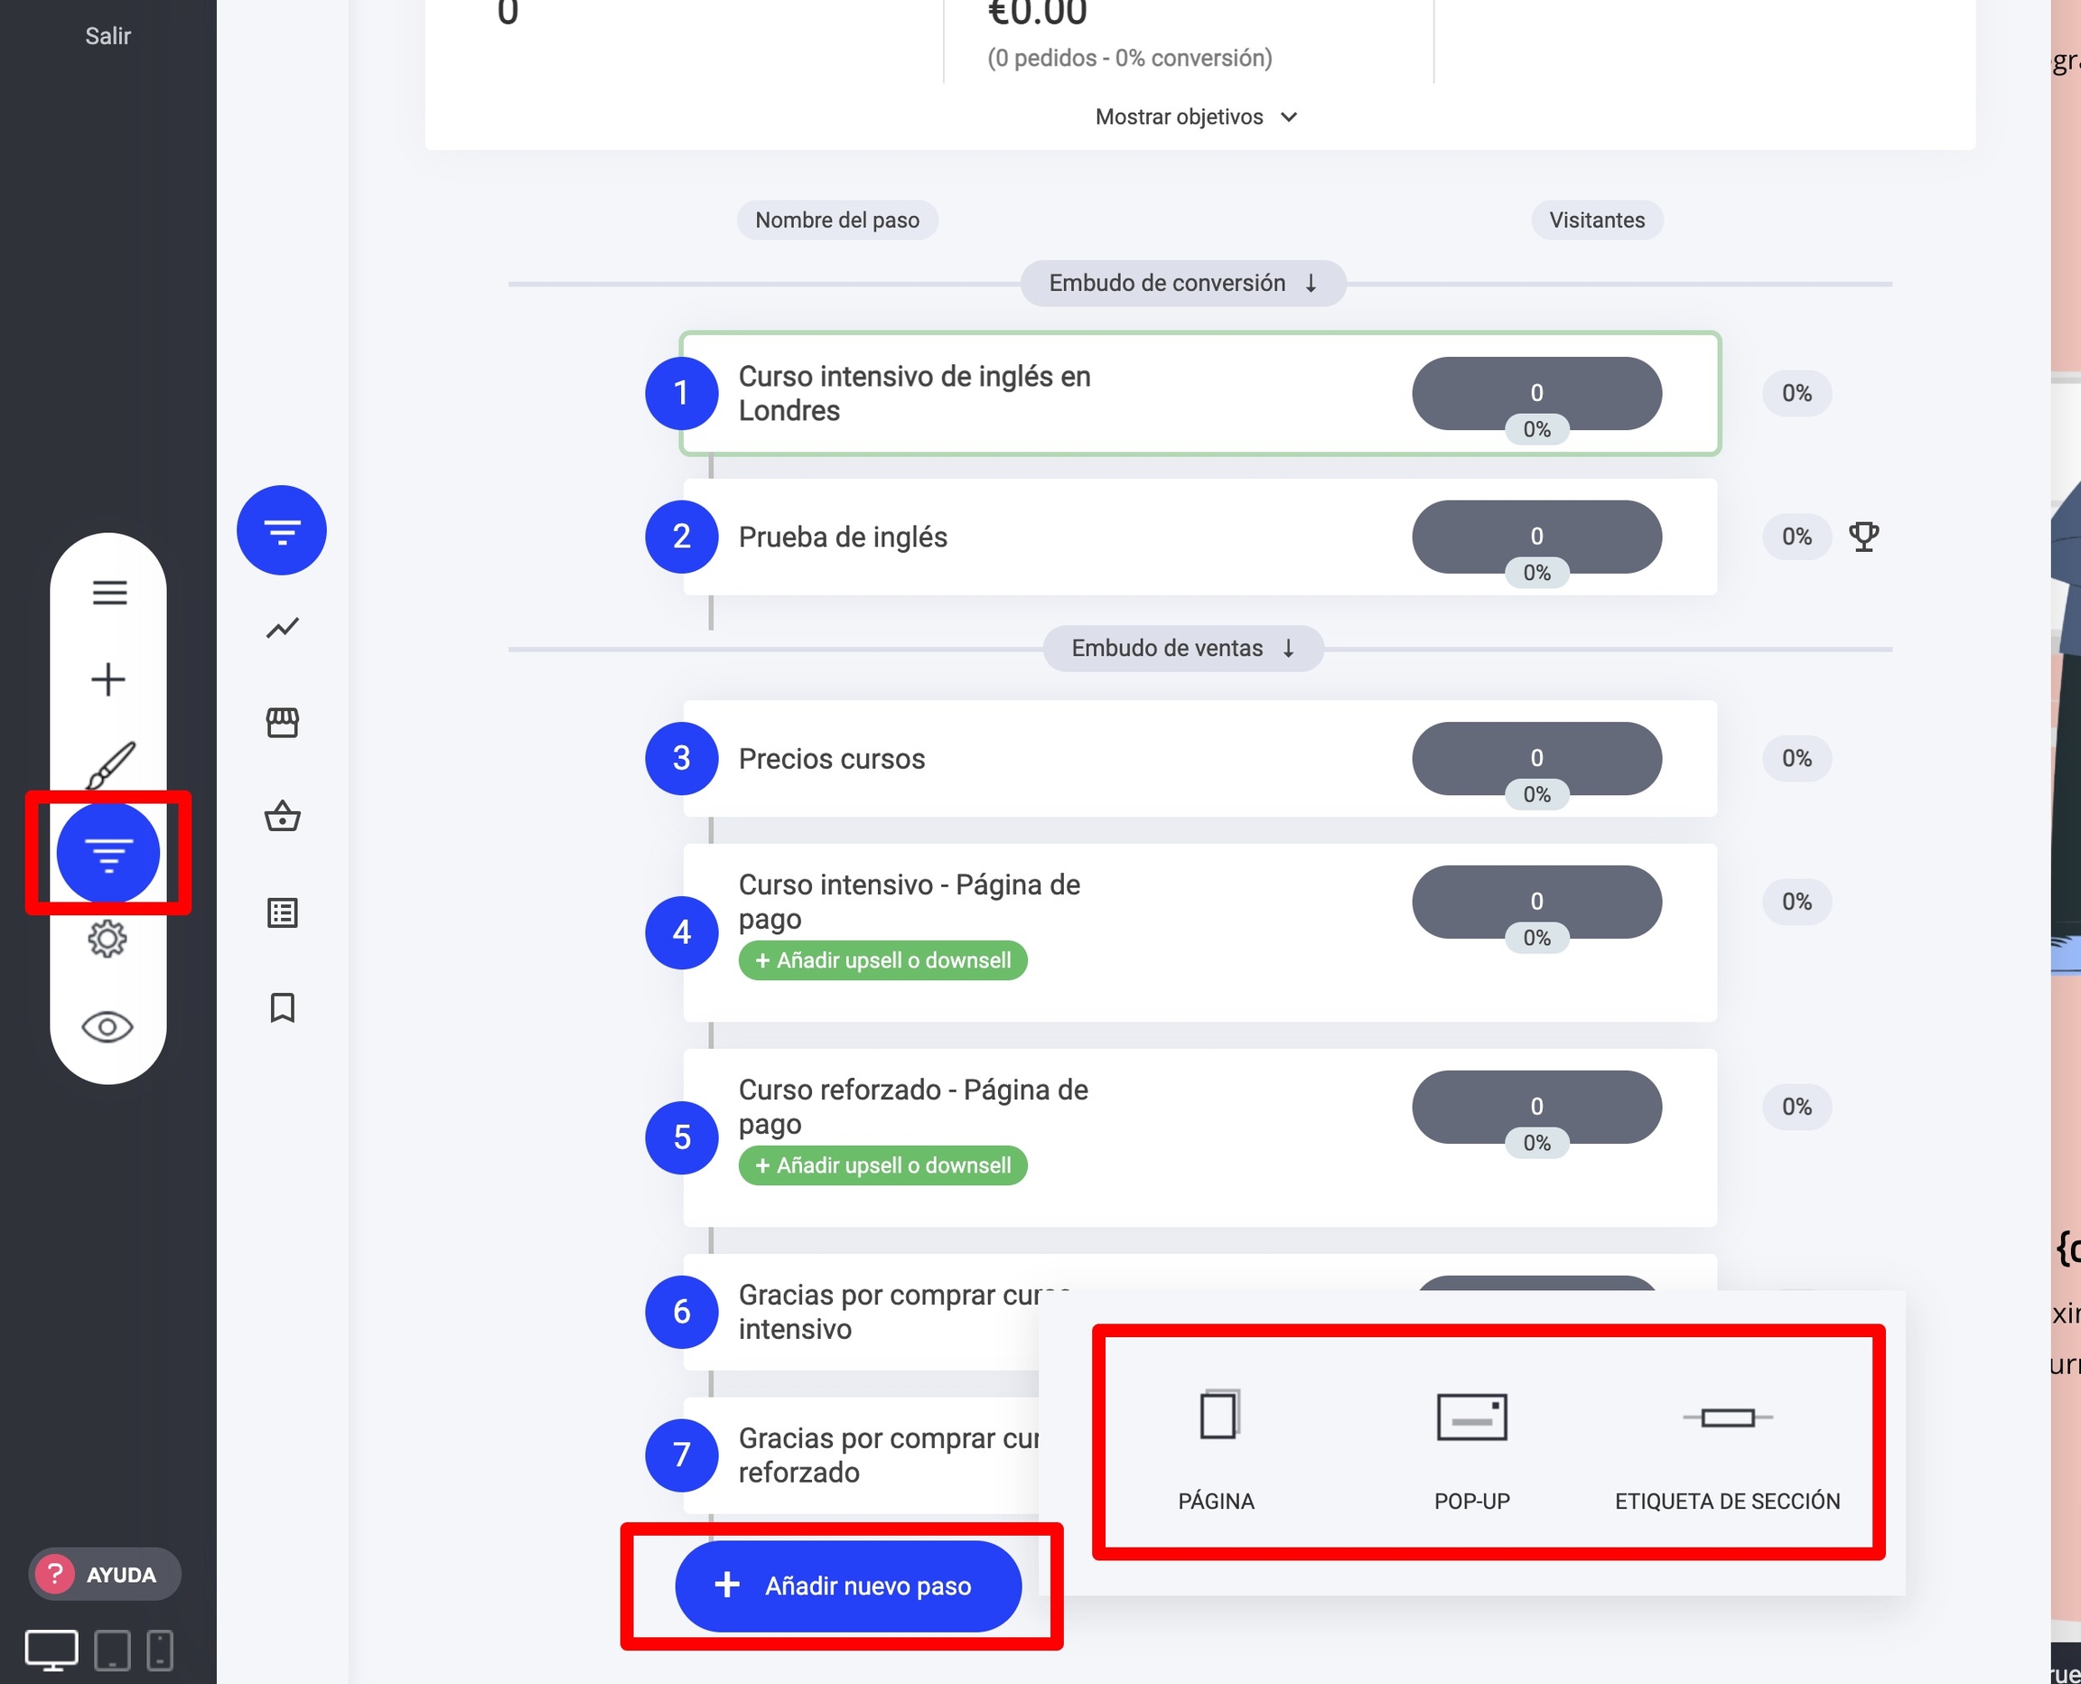The width and height of the screenshot is (2081, 1684).
Task: Switch to mobile phone preview
Action: coord(160,1650)
